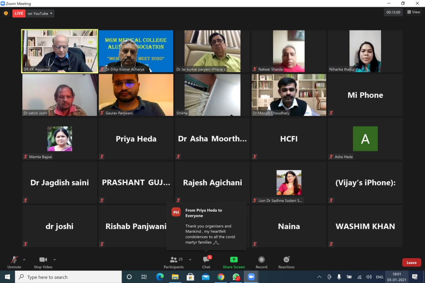This screenshot has width=425, height=283.
Task: Click the green Share Screen icon
Action: click(234, 259)
